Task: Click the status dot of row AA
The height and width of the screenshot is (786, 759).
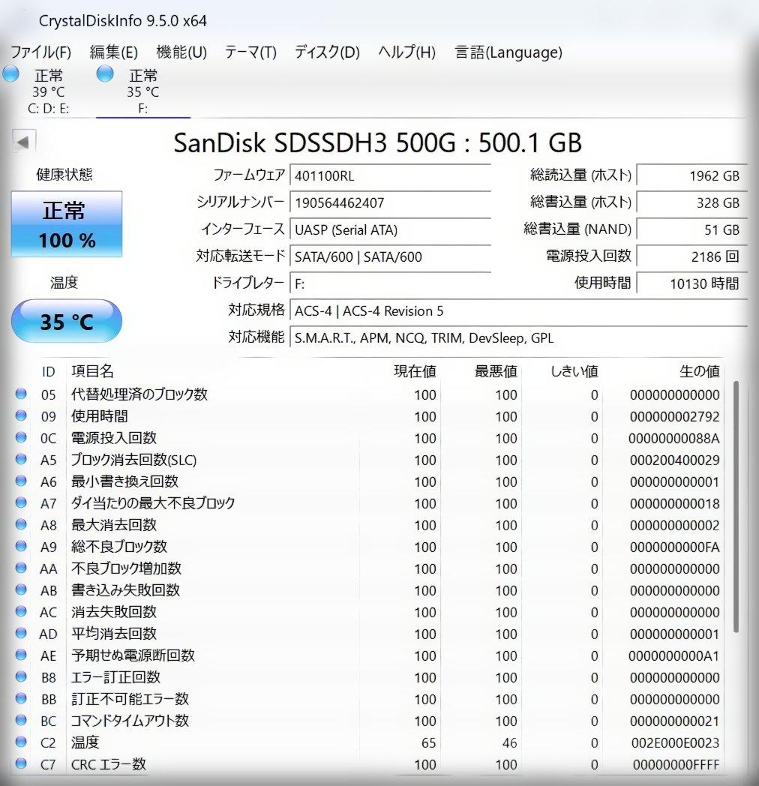Action: pyautogui.click(x=21, y=568)
